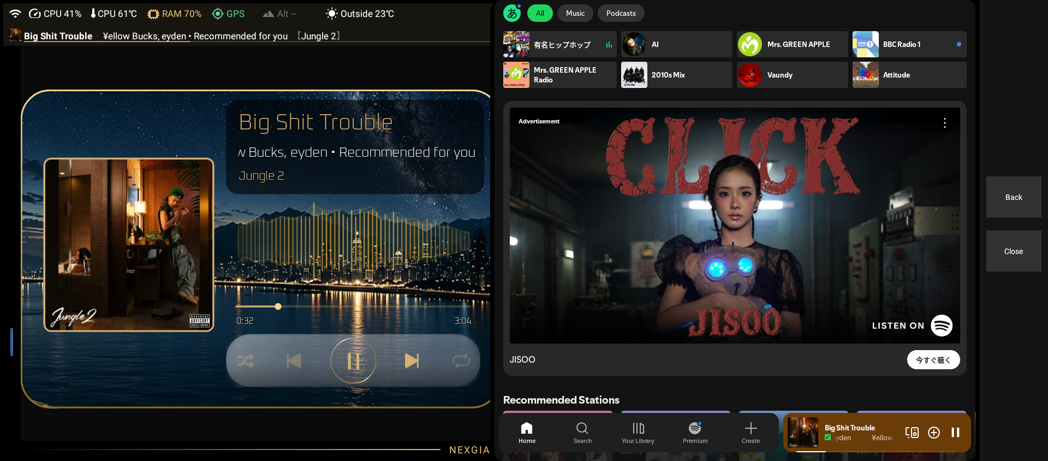
Task: Open Spotify Search
Action: (582, 433)
